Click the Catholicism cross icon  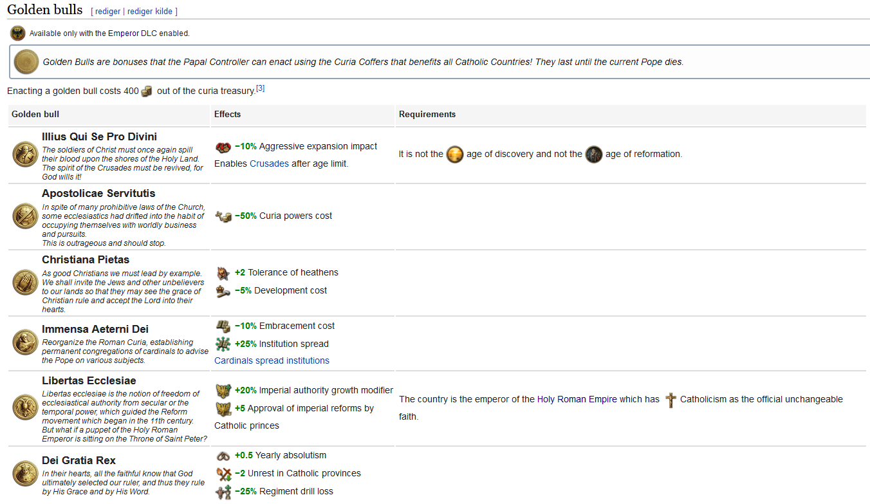pos(671,400)
